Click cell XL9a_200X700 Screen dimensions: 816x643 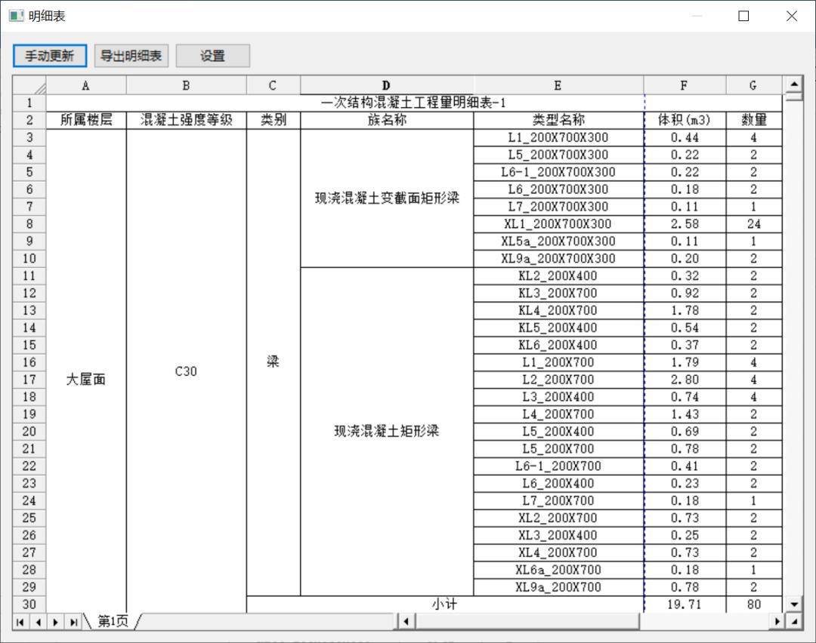(558, 587)
